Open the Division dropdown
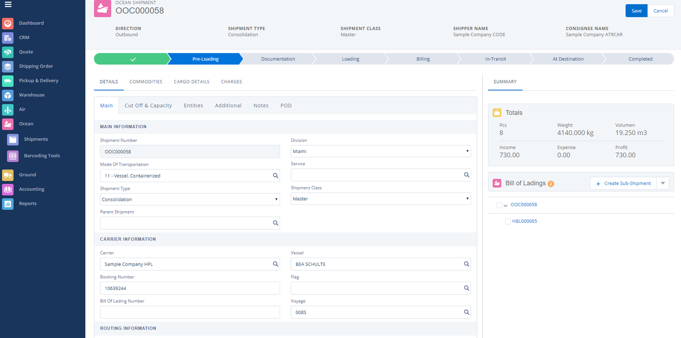 [467, 151]
